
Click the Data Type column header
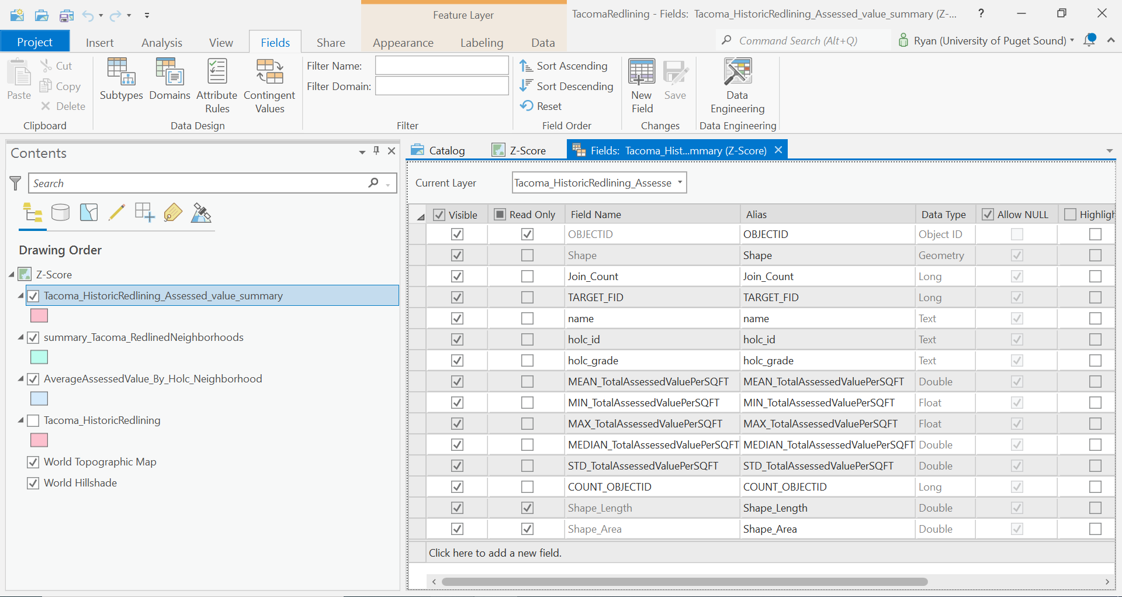point(944,215)
